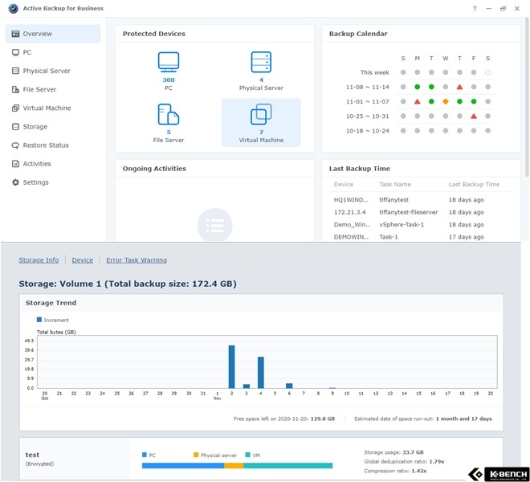Click the Task Name column header
Screen dimensions: 530x482
coord(395,184)
